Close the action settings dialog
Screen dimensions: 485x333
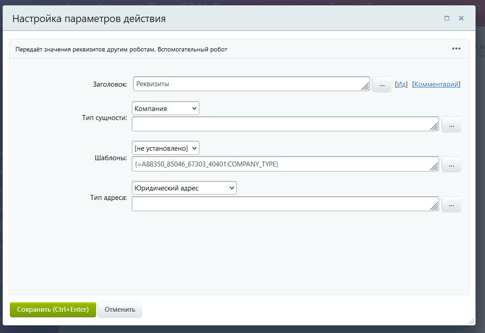tap(461, 18)
